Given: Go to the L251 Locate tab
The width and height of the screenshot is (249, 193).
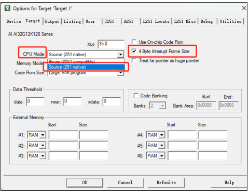Looking at the screenshot, I should coord(156,21).
